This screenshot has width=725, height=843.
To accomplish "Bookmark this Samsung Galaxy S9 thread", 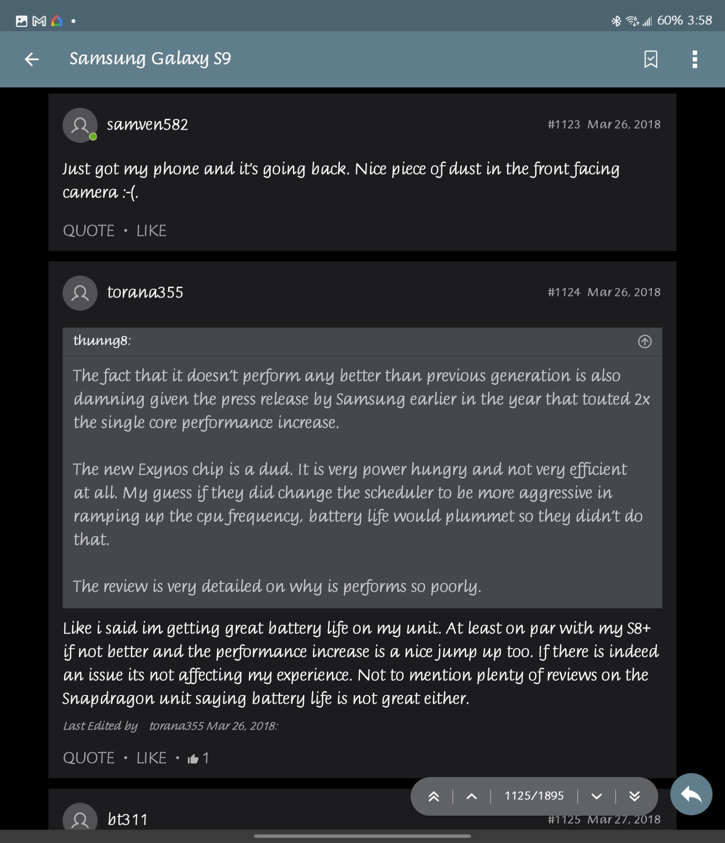I will (650, 59).
